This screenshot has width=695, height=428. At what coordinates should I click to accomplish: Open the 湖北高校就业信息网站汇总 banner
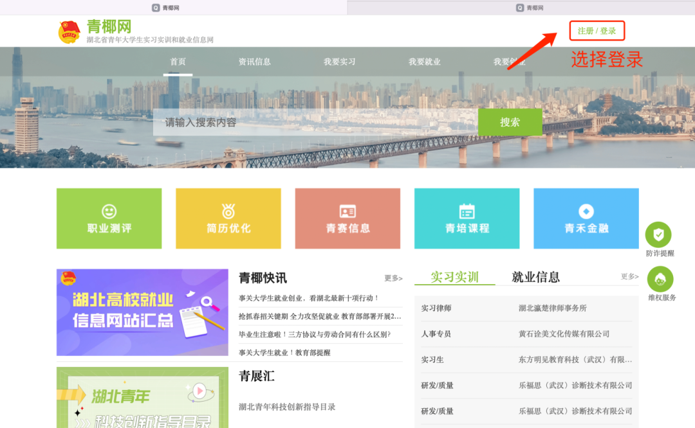[142, 312]
